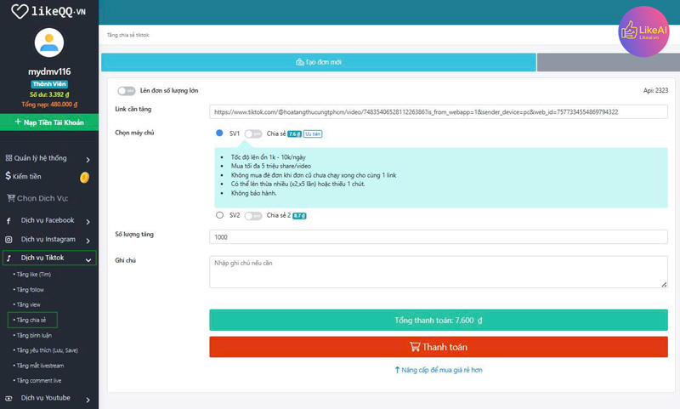Open Tăng follow in TikTok menu
Screen dimensions: 680x409
click(x=31, y=290)
